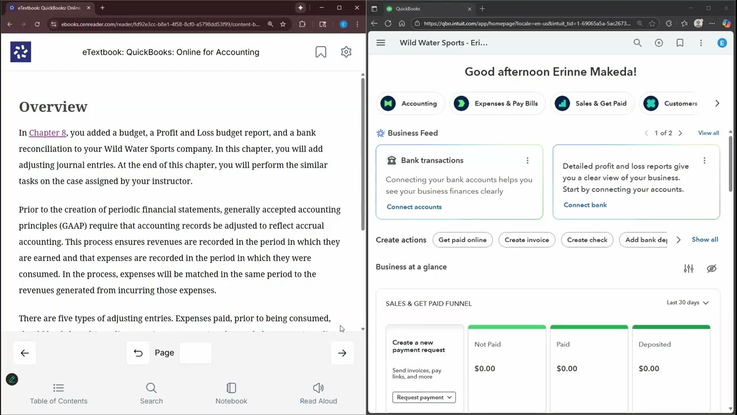This screenshot has width=737, height=415.
Task: Open Search in the eTextbook reader
Action: click(x=151, y=394)
